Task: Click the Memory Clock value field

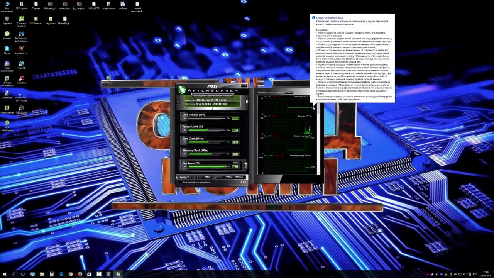Action: click(235, 154)
